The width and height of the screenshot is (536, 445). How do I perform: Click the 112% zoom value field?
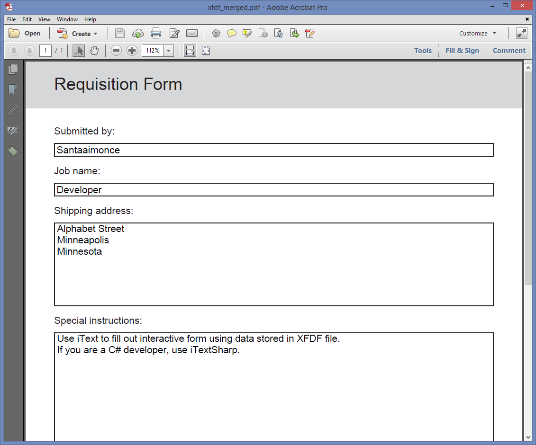point(153,51)
